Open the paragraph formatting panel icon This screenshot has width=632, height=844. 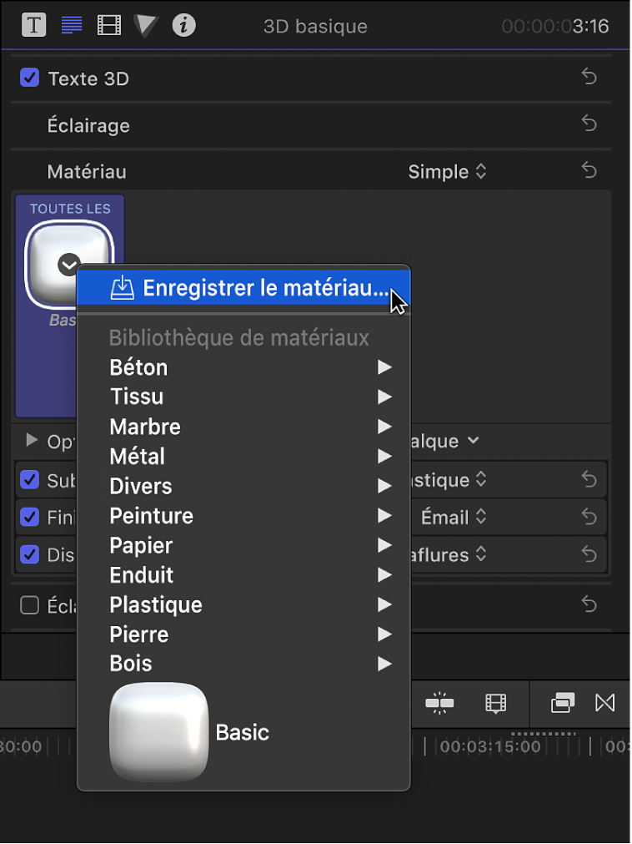point(71,25)
